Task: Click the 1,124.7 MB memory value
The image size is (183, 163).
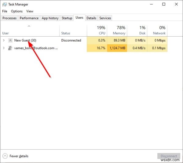Action: (x=117, y=48)
